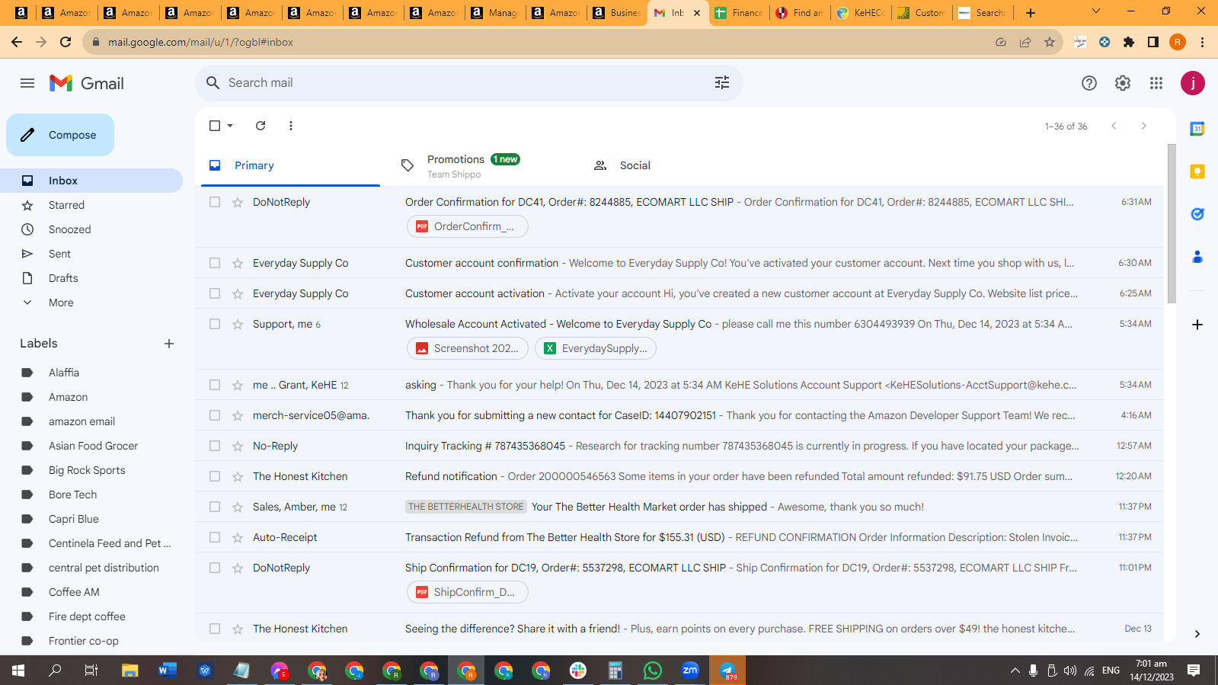Star the Everyday Supply Co account confirmation email
Screen dimensions: 1218x685
(x=238, y=263)
